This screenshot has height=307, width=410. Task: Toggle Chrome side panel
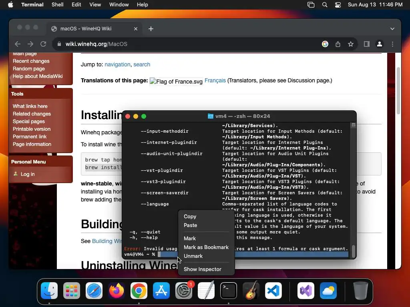click(x=367, y=44)
